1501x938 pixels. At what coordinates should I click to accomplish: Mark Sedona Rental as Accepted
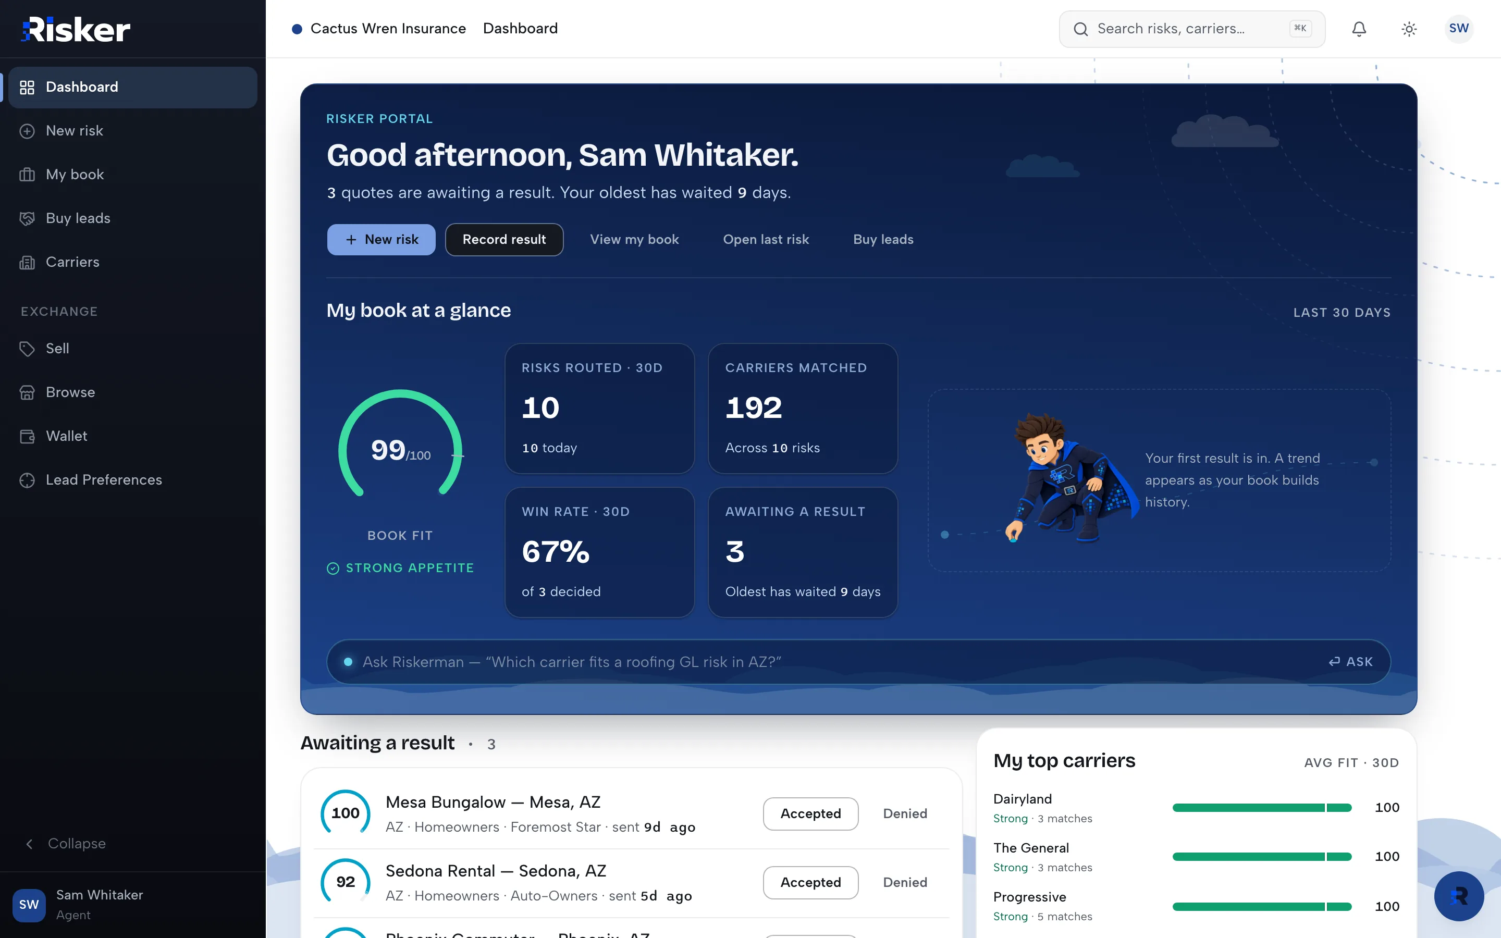point(810,882)
